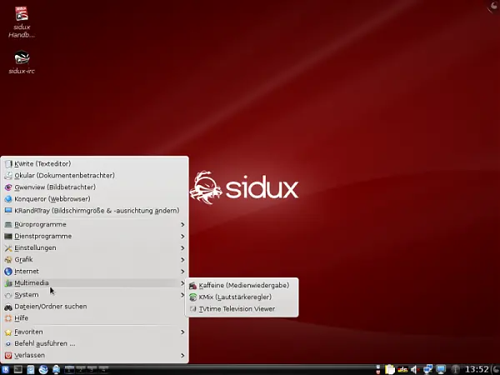Open Konqueror web browser menu entry

pos(94,199)
